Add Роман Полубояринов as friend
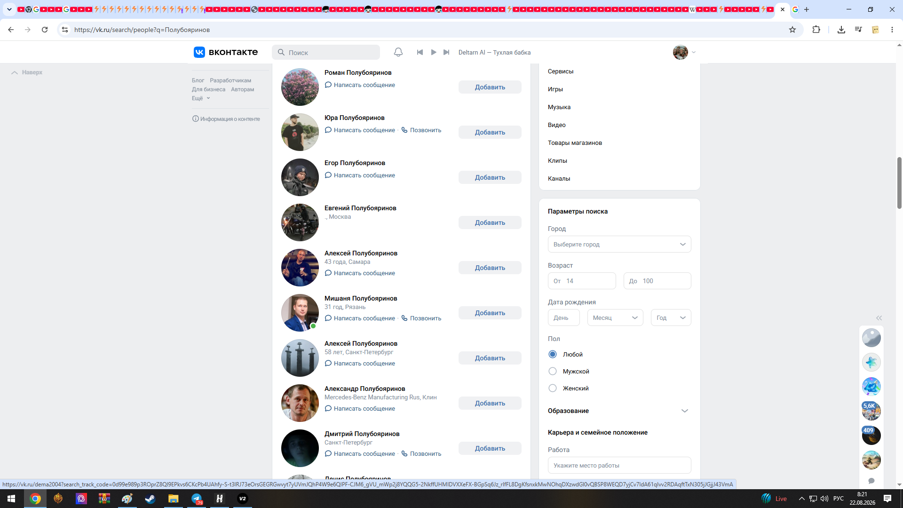903x508 pixels. [490, 87]
